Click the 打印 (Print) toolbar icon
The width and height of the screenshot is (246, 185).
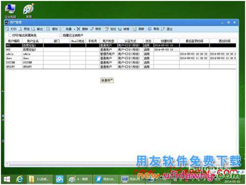coord(7,29)
